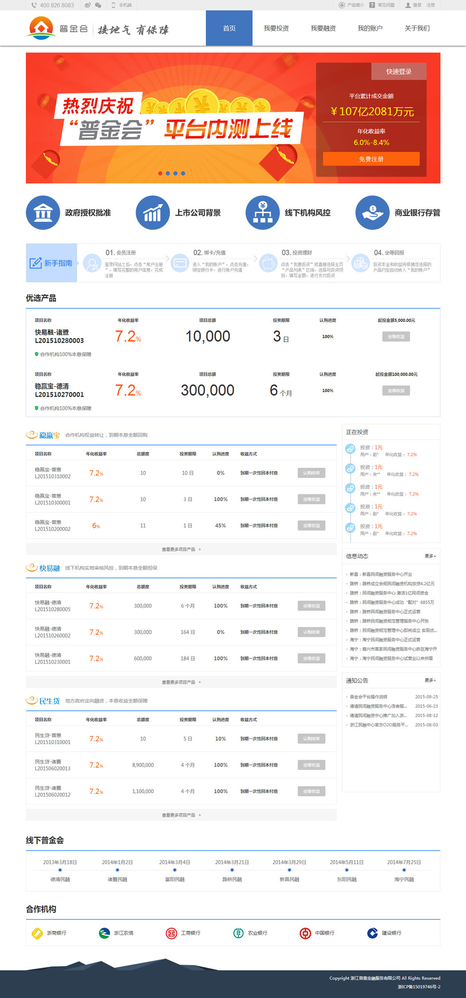The height and width of the screenshot is (998, 466).
Task: Expand more 稳赢宝 products list
Action: pos(181,549)
